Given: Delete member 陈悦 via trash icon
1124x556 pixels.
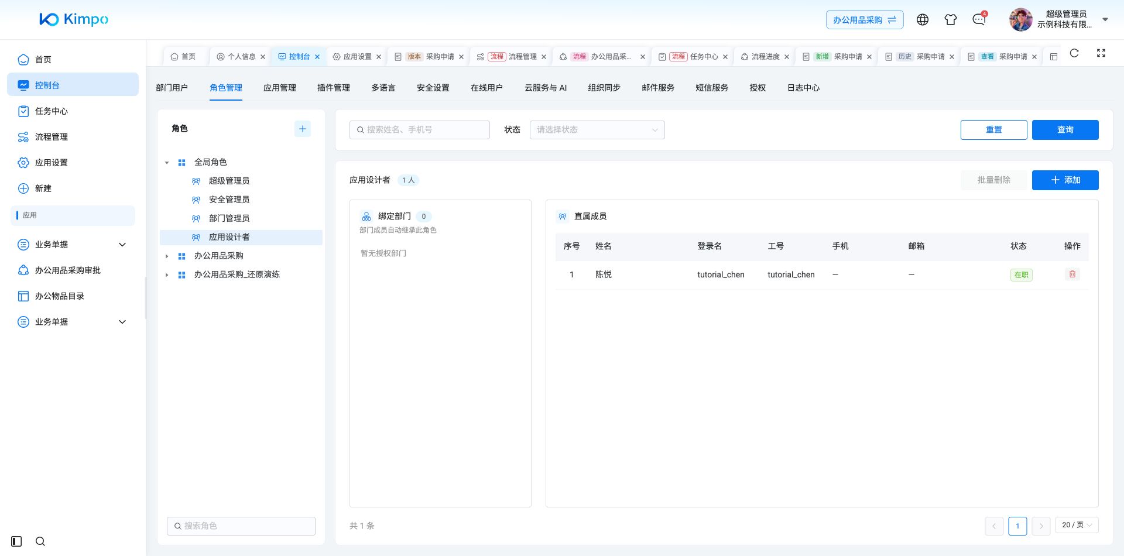Looking at the screenshot, I should (x=1072, y=274).
